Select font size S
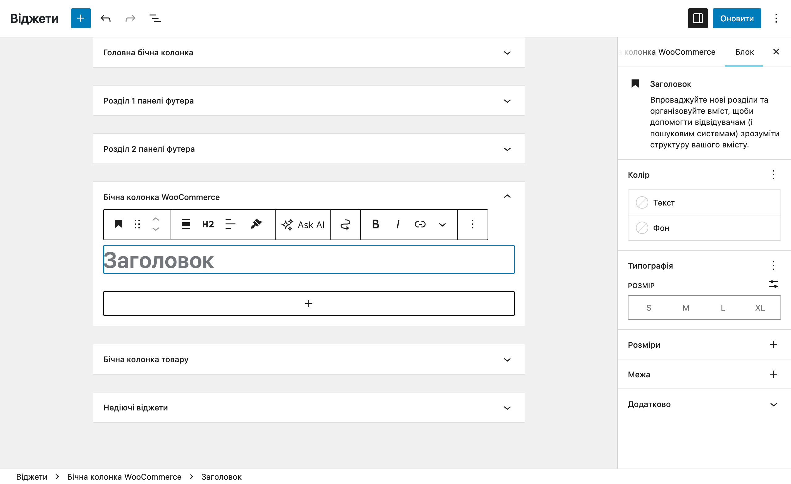Screen dimensions: 791x484 pyautogui.click(x=649, y=308)
